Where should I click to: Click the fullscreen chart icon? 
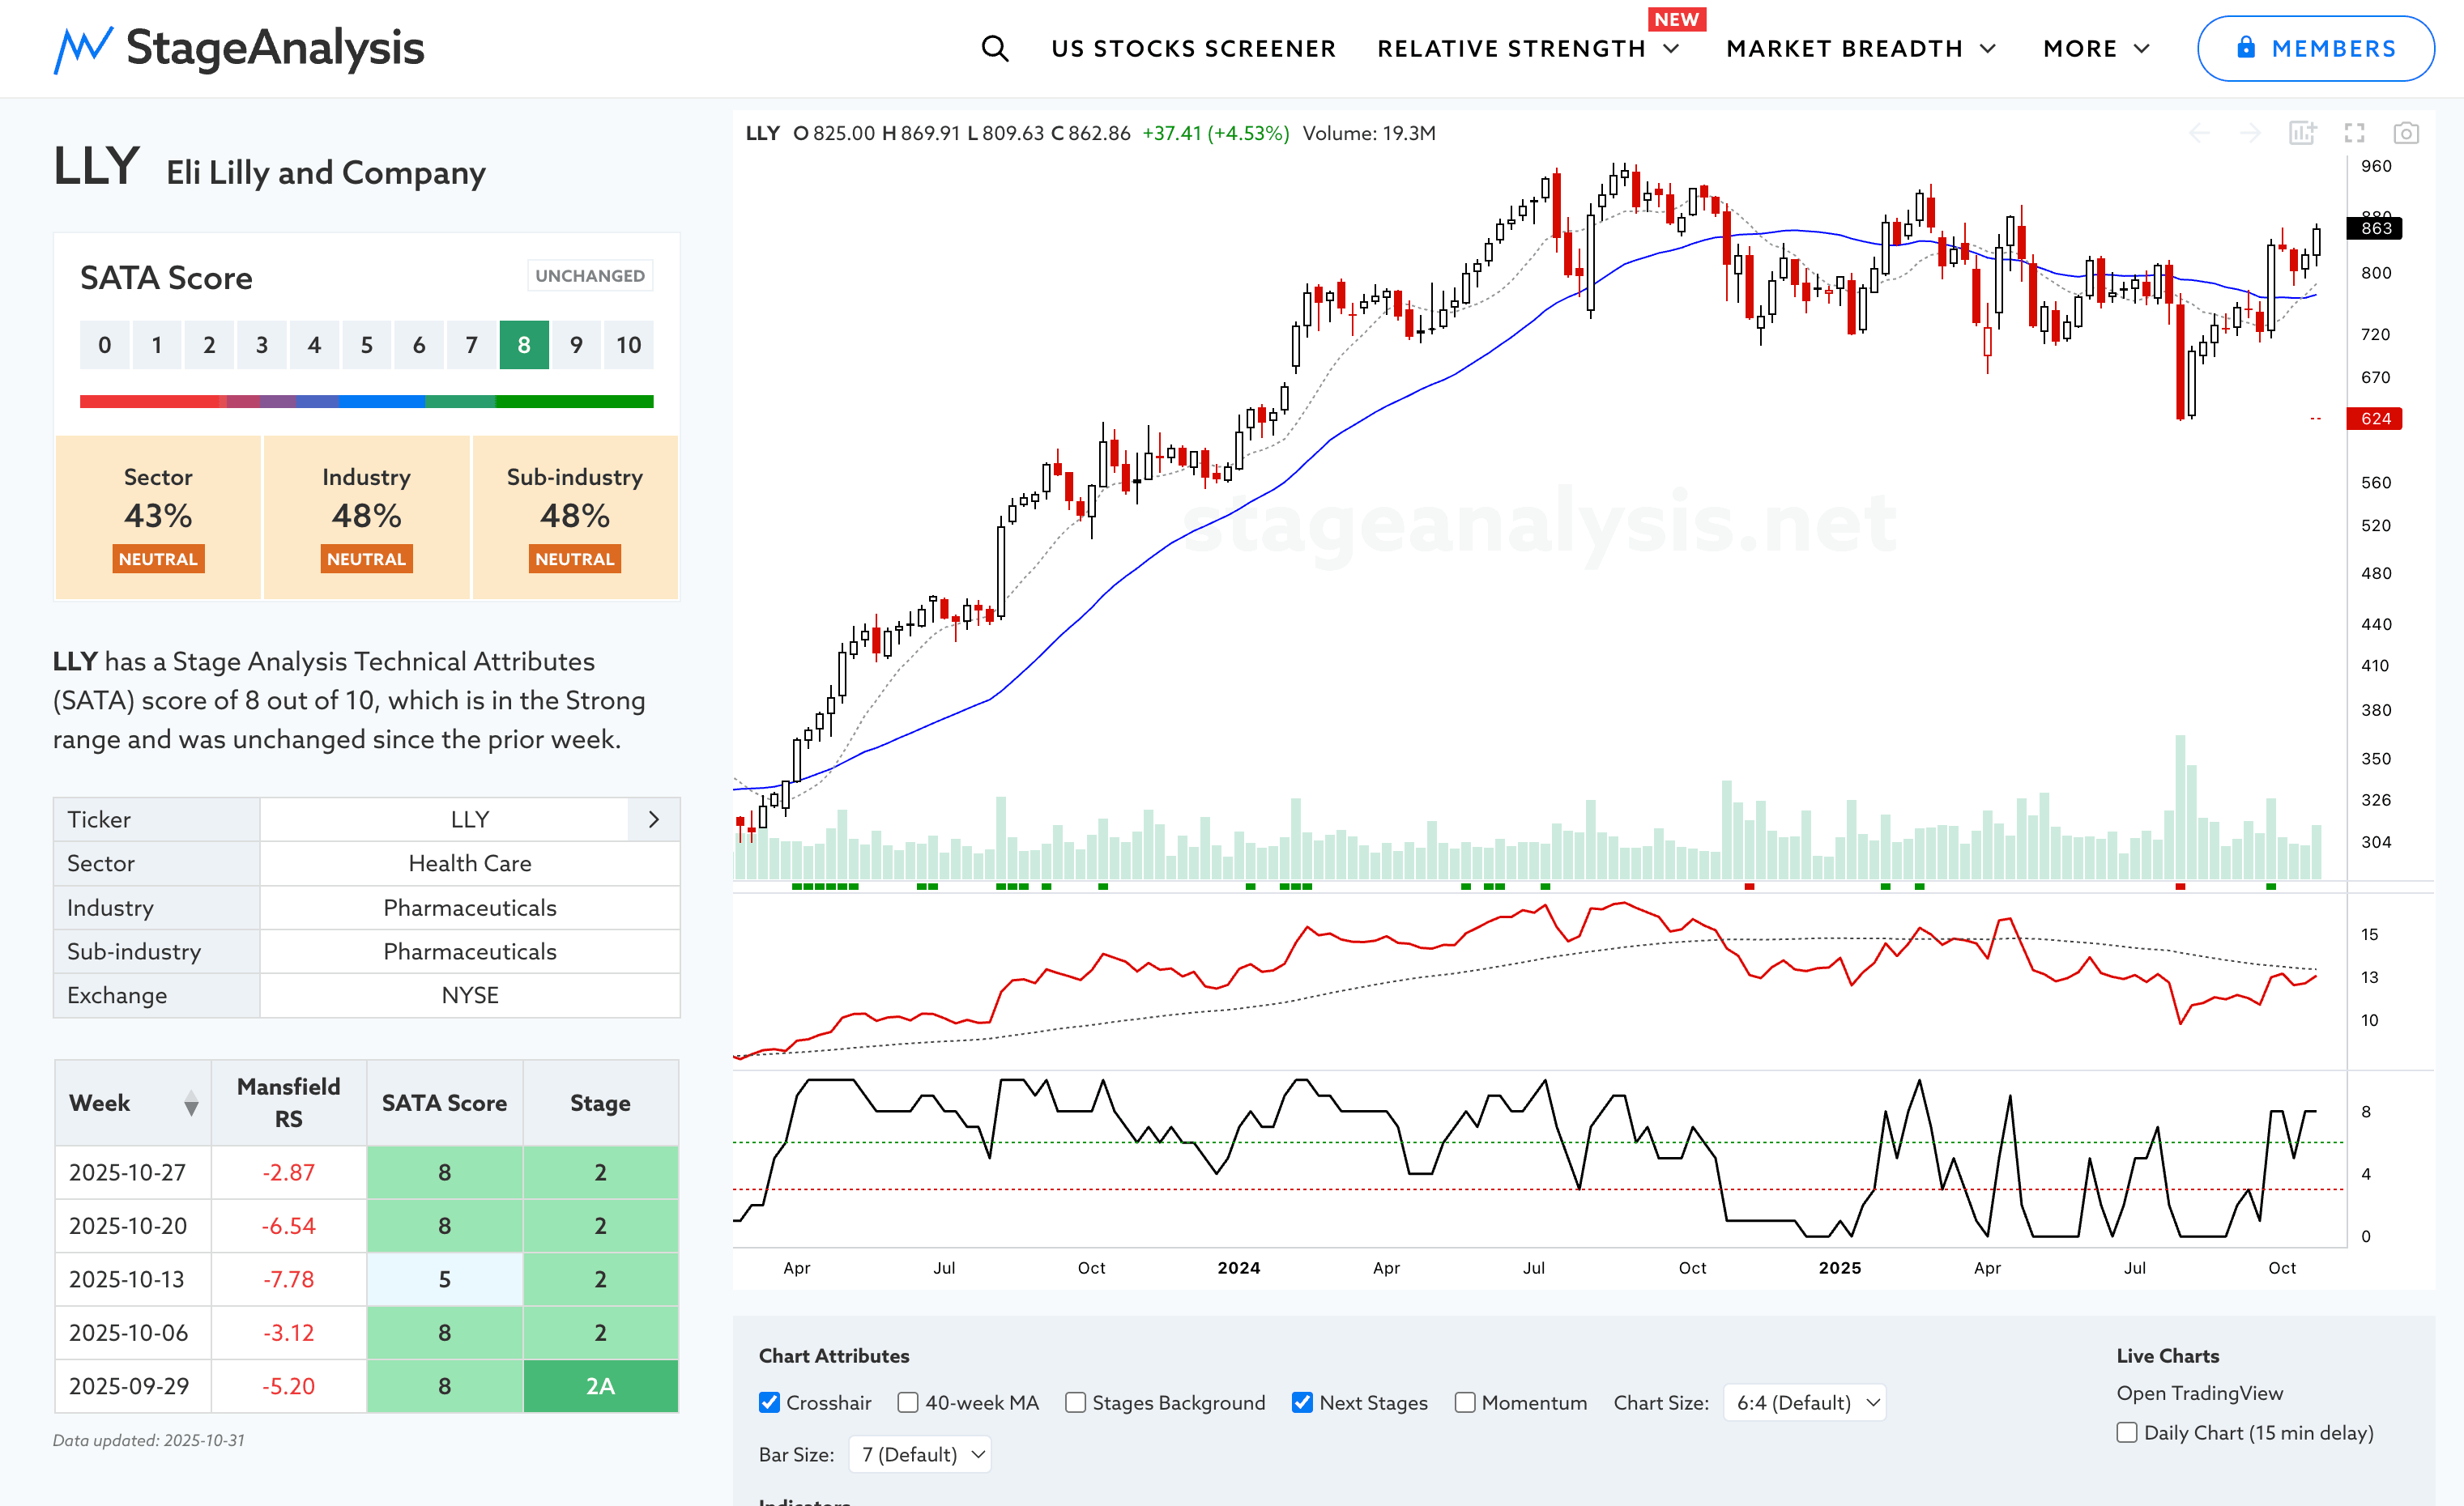coord(2354,133)
